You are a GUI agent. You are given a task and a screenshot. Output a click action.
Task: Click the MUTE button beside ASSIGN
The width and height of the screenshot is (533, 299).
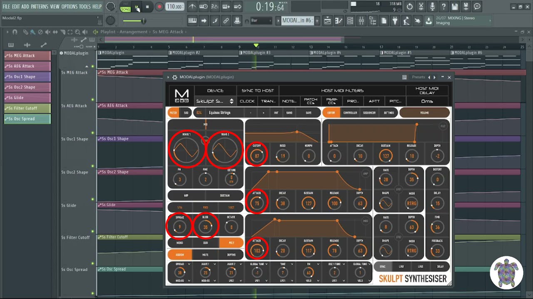pos(205,255)
